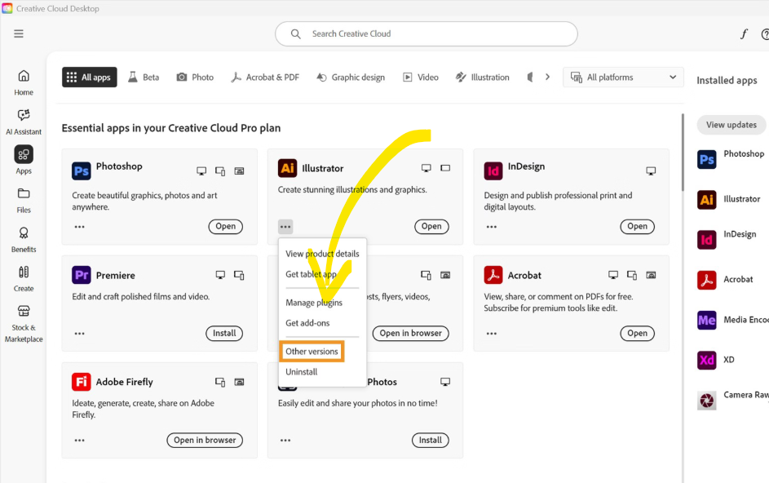This screenshot has height=483, width=769.
Task: Open Photoshop more options menu
Action: tap(79, 227)
